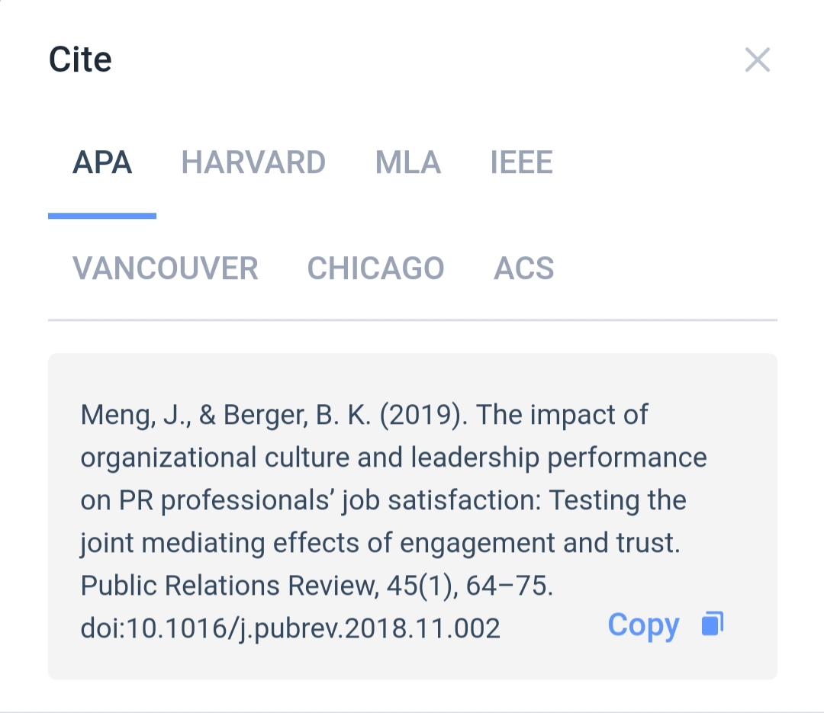The width and height of the screenshot is (824, 713).
Task: Click the line starting with joint mediating effects
Action: 379,543
